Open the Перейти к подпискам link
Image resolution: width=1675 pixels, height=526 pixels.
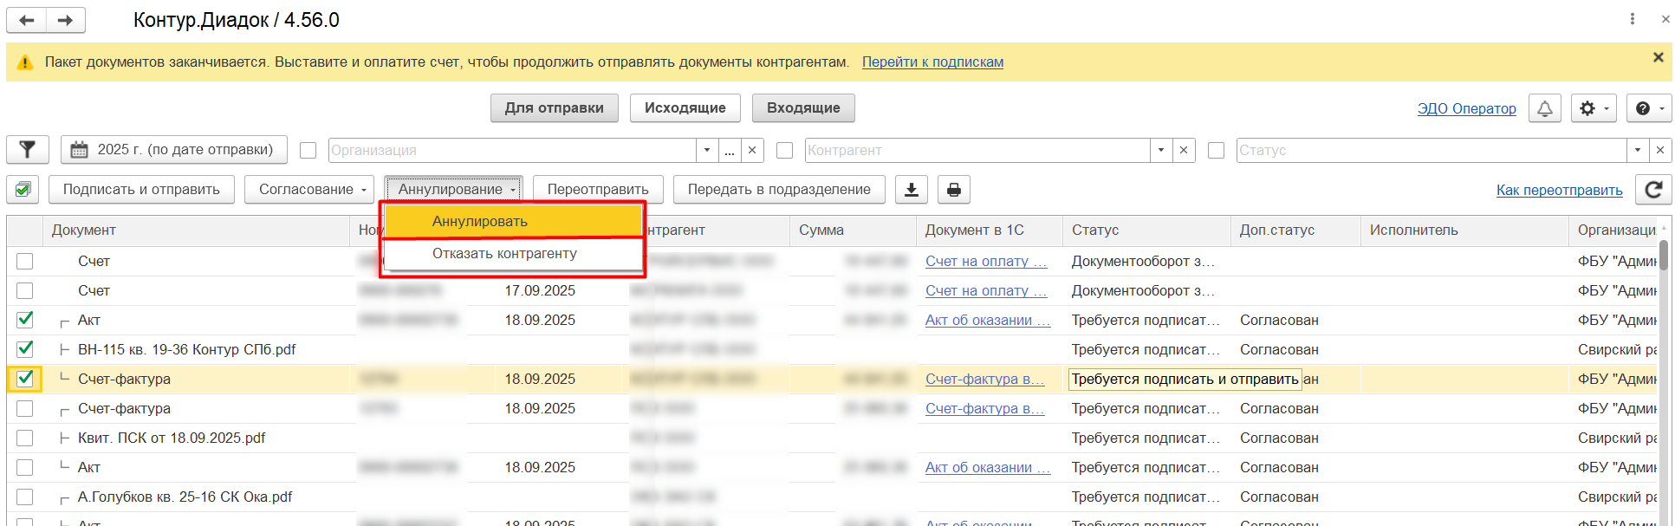[x=932, y=62]
